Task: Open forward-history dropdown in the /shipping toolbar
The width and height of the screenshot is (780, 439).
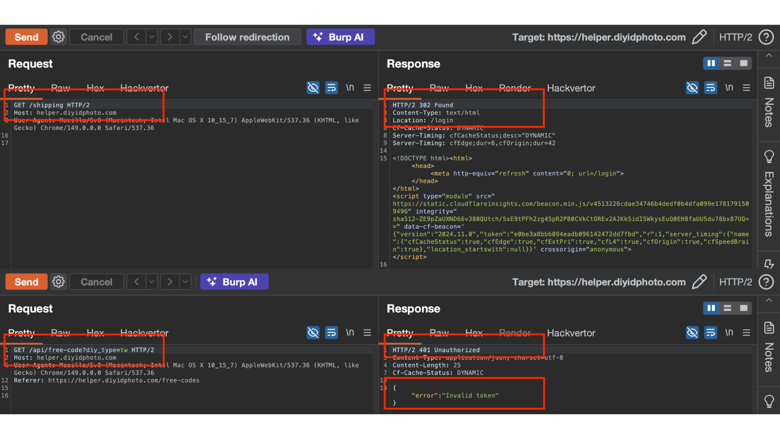Action: (x=185, y=37)
